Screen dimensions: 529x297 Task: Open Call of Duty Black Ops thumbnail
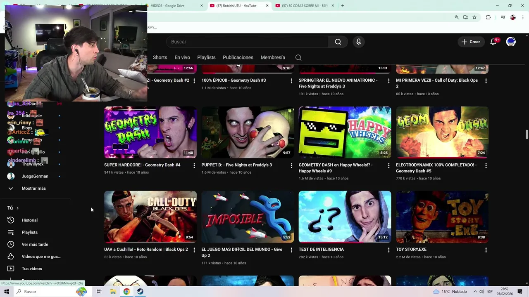click(150, 217)
